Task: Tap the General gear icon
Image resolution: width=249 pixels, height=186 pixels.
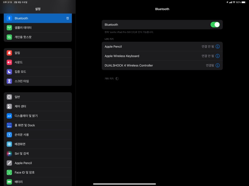Action: pyautogui.click(x=9, y=97)
